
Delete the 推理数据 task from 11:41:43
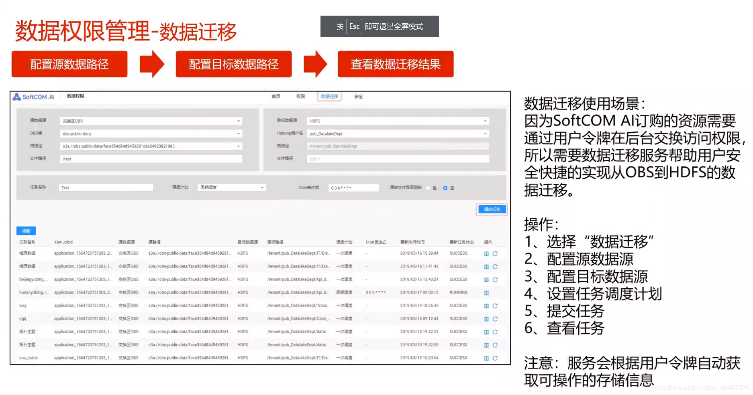click(486, 267)
